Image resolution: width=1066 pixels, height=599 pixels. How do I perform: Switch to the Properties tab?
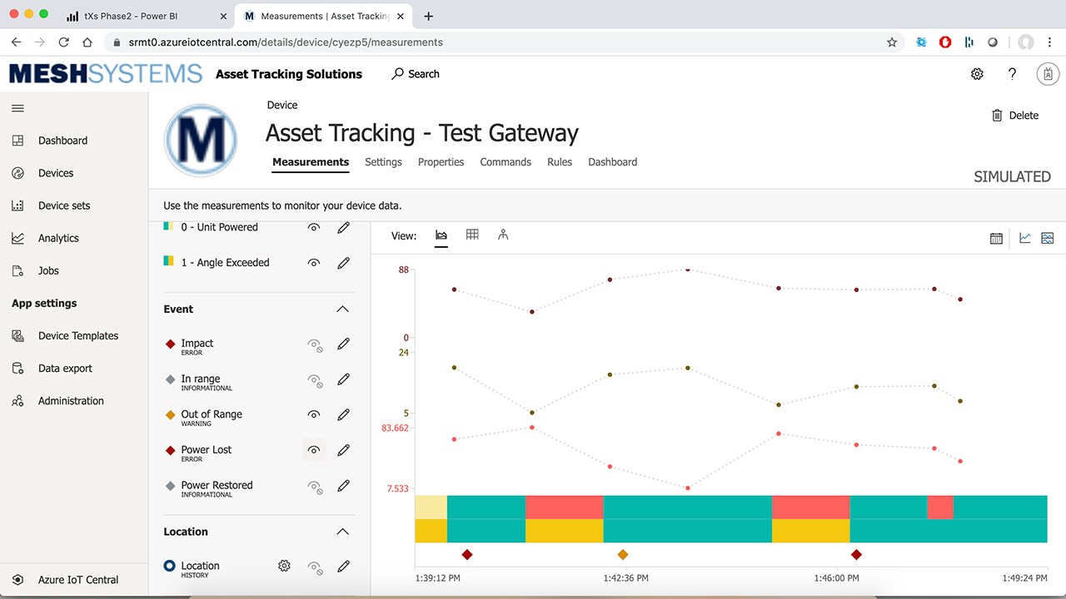click(441, 162)
